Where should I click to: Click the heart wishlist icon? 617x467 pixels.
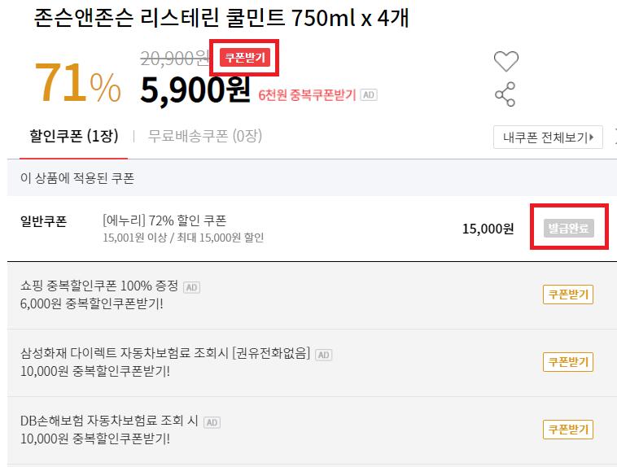coord(505,61)
